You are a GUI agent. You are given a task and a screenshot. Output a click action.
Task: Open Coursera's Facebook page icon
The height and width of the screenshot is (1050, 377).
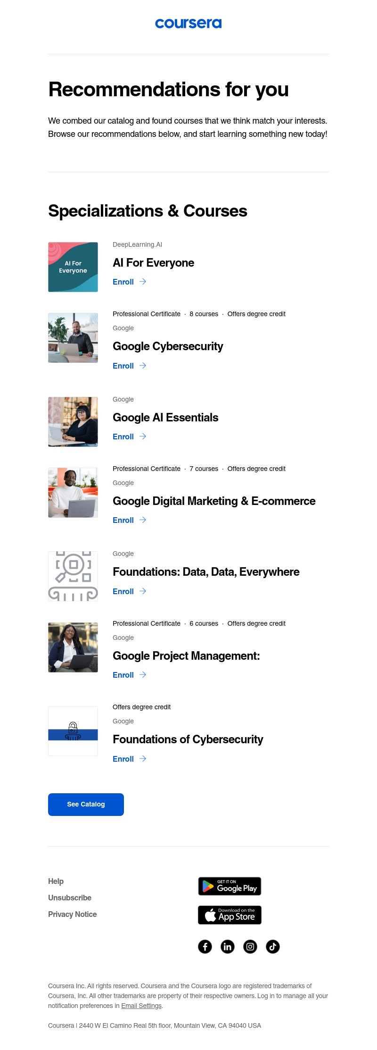click(x=205, y=946)
